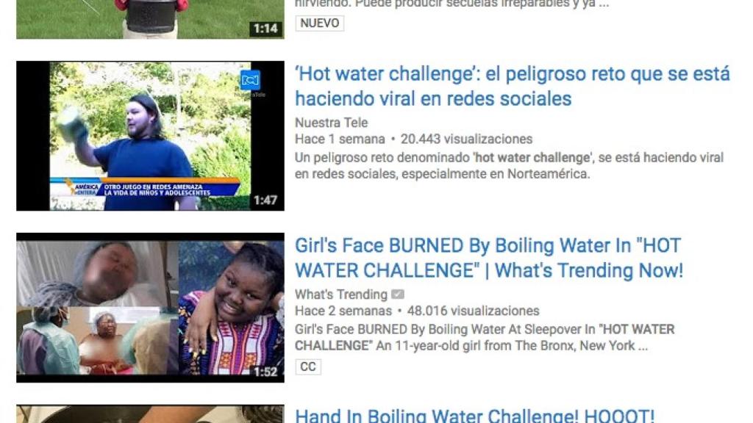Image resolution: width=753 pixels, height=423 pixels.
Task: Click the bottom partially visible video thumbnail
Action: (150, 414)
